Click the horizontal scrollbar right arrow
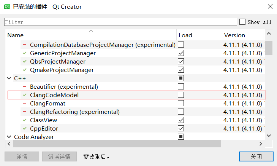This screenshot has width=277, height=166. 261,144
